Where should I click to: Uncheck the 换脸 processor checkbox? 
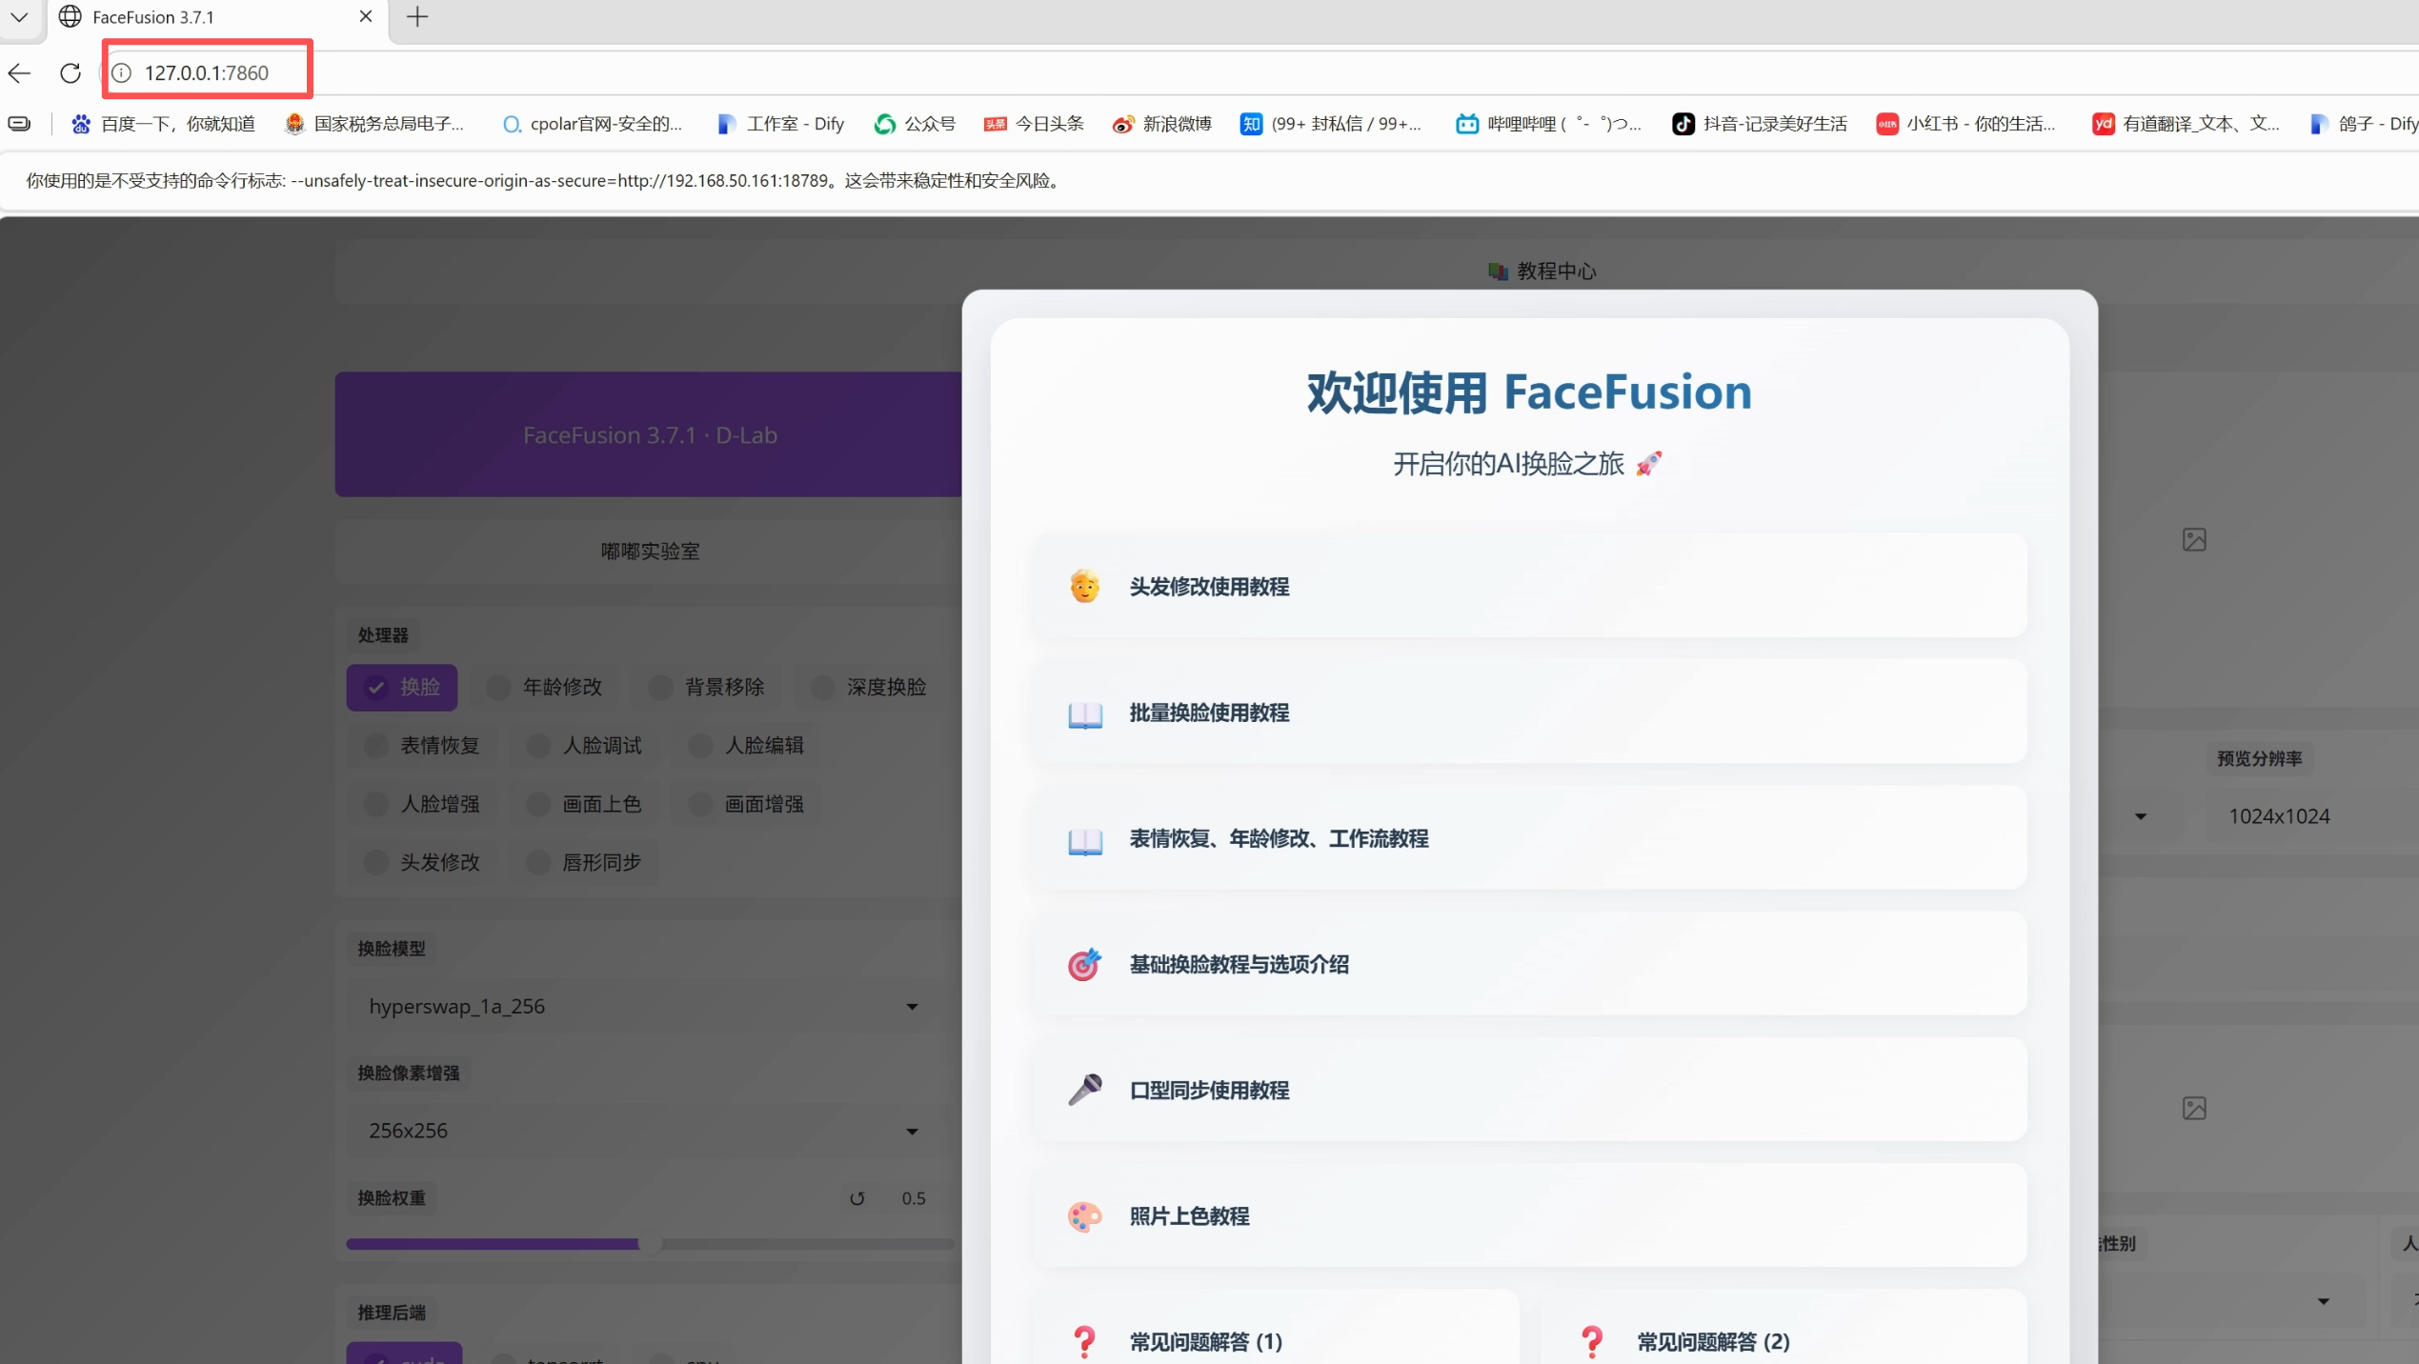pyautogui.click(x=402, y=687)
